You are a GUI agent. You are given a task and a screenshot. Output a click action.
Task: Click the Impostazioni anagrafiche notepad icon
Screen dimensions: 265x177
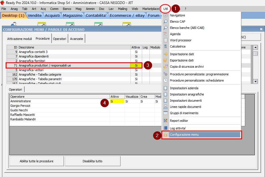[x=166, y=94]
